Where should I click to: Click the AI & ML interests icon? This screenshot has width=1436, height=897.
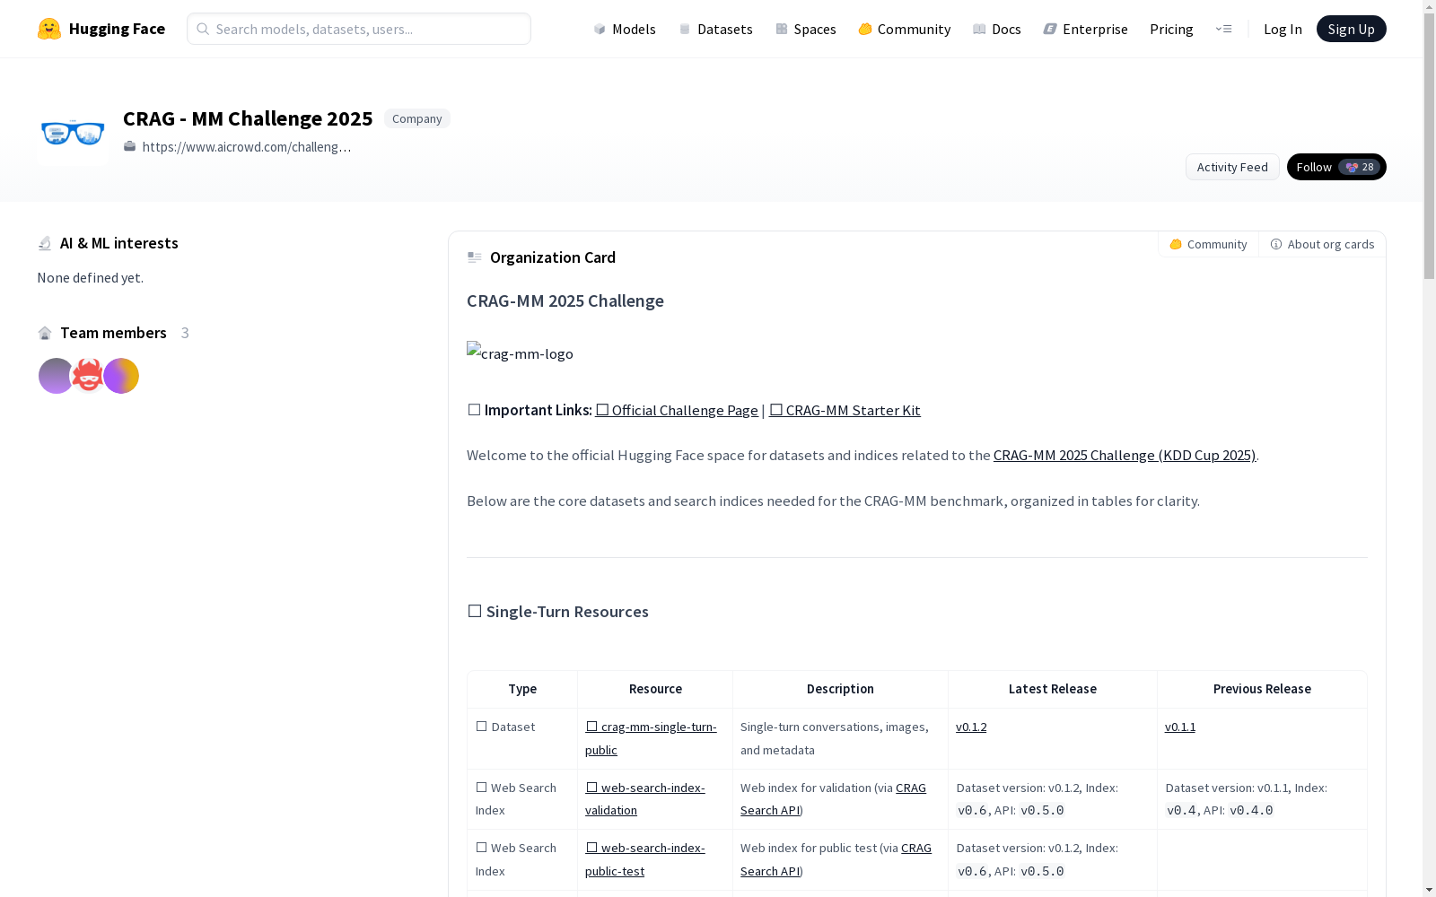tap(45, 243)
